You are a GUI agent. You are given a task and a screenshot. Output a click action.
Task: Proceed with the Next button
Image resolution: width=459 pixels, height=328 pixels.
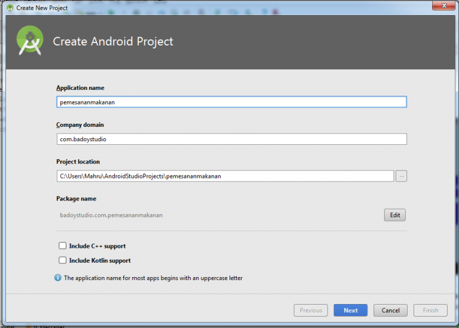(x=351, y=310)
